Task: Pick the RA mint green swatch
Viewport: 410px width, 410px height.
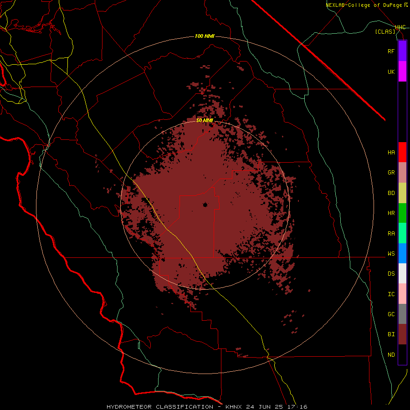Action: [402, 233]
